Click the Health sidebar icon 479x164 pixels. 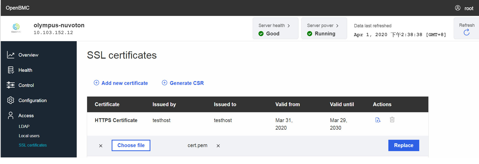(x=11, y=70)
